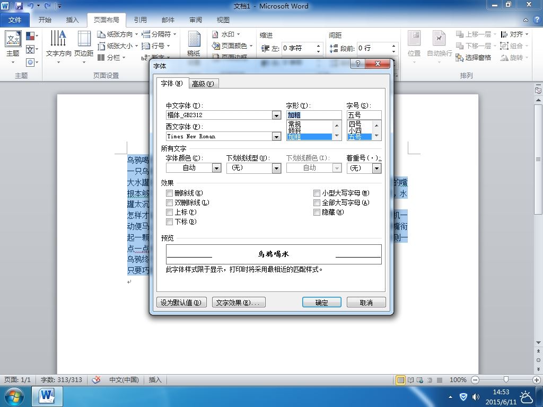Screen dimensions: 543x407
Task: Click word count 字数 in status bar
Action: point(62,379)
